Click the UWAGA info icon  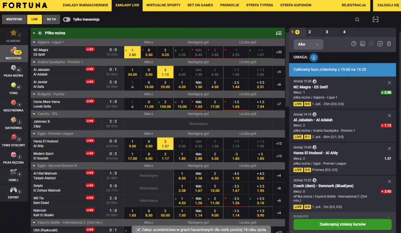click(x=313, y=58)
